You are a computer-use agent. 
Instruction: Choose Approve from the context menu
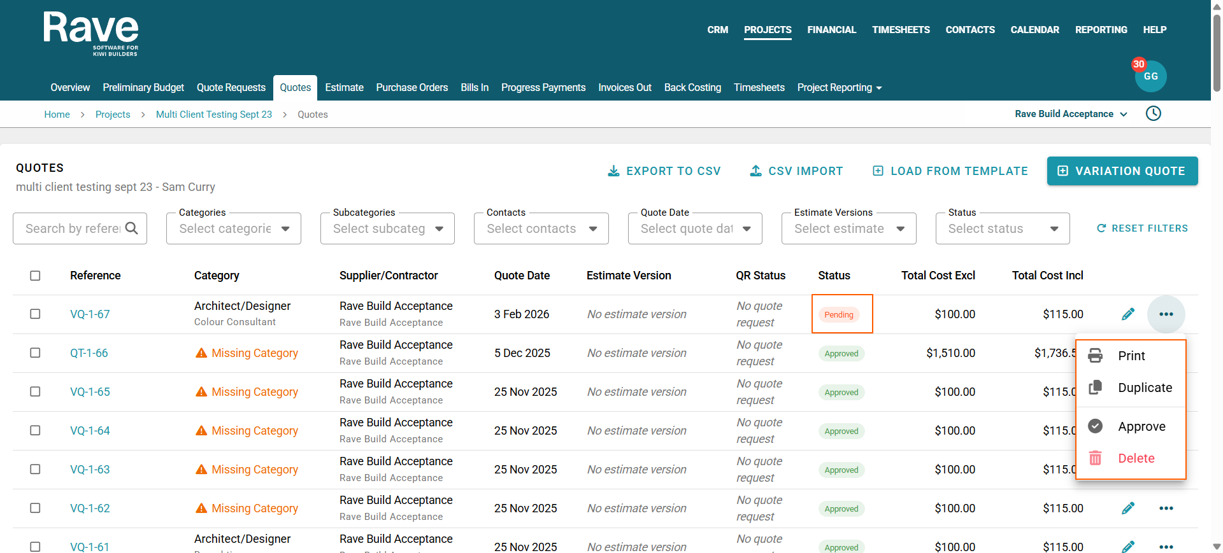pos(1141,426)
